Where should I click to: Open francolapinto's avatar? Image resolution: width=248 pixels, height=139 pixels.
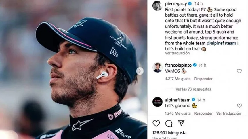tap(157, 67)
